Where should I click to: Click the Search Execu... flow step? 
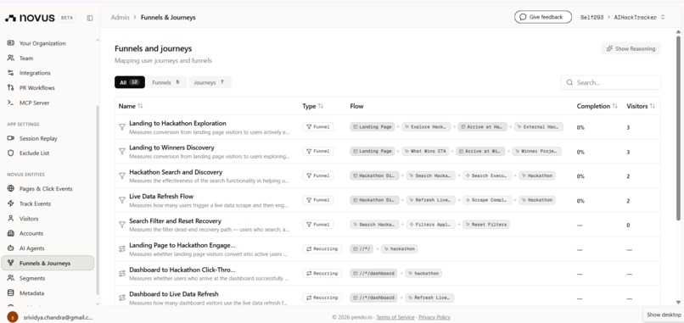point(487,175)
